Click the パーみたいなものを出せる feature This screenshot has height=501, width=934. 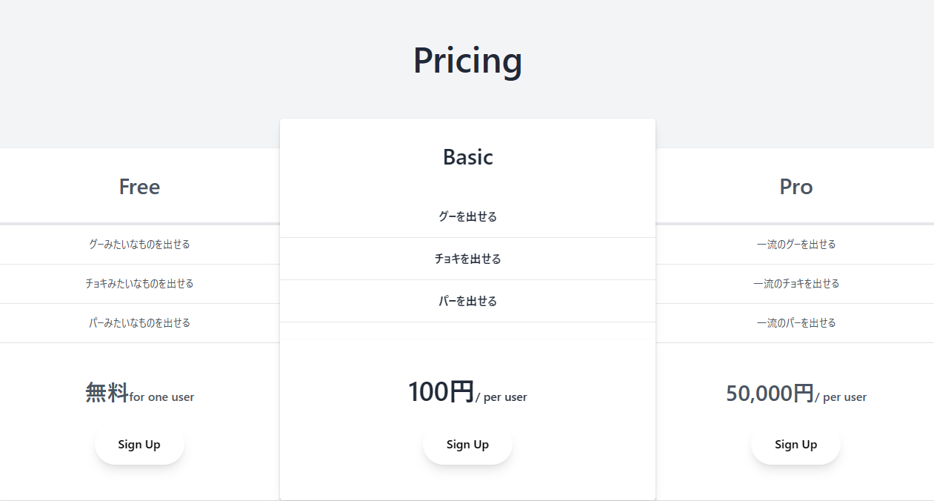click(x=139, y=322)
